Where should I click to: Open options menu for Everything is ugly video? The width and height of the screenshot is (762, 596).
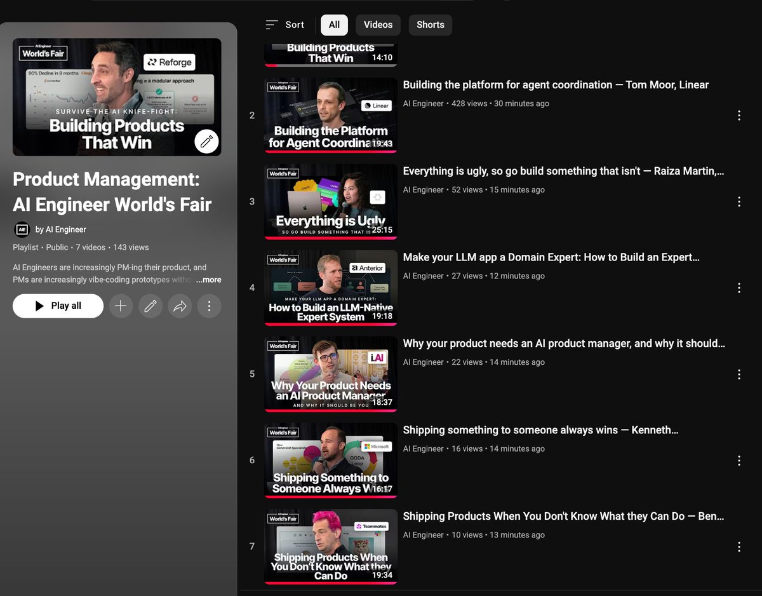(739, 201)
